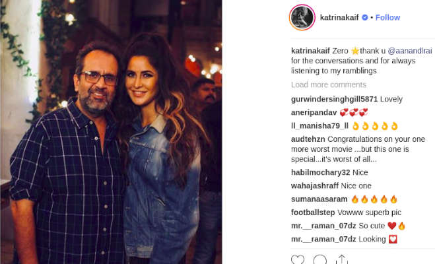
Task: Open wahajashraff commenter profile
Action: [315, 185]
